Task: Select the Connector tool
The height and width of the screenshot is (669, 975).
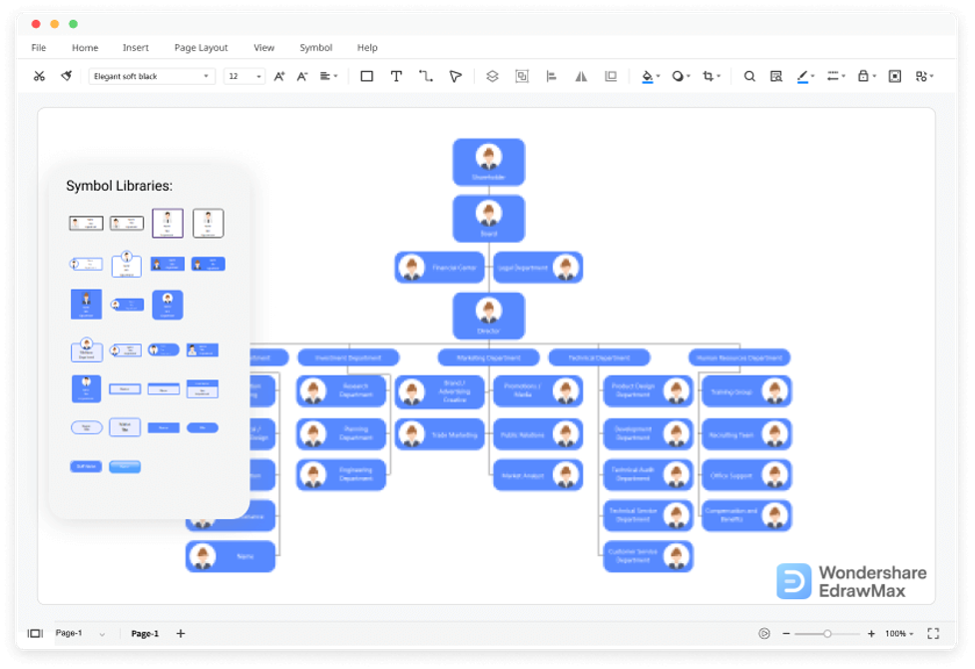Action: pos(426,76)
